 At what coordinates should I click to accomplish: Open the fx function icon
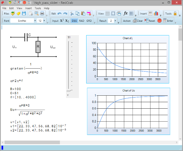click(x=125, y=13)
